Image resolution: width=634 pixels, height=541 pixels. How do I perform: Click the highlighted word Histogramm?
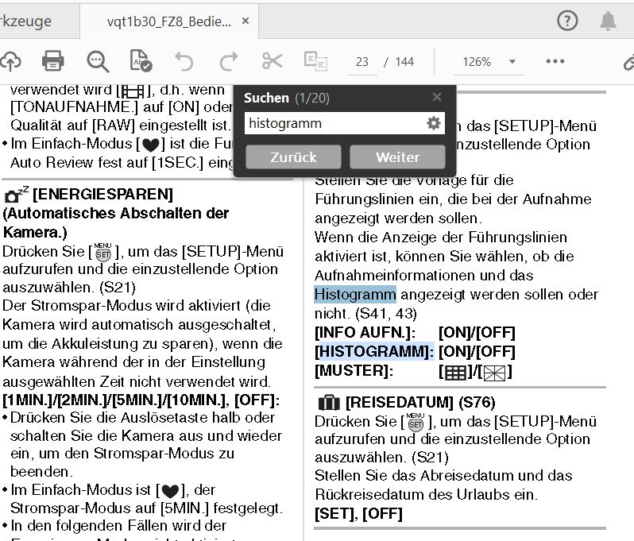355,295
